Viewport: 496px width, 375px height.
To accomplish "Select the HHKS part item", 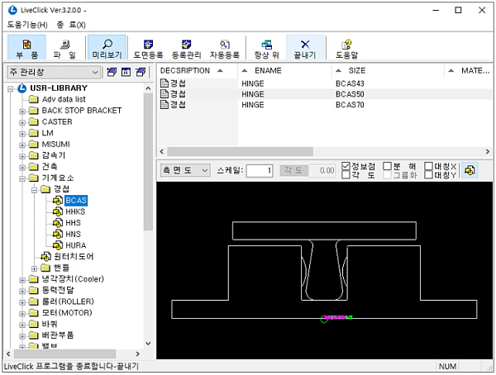I will (75, 211).
